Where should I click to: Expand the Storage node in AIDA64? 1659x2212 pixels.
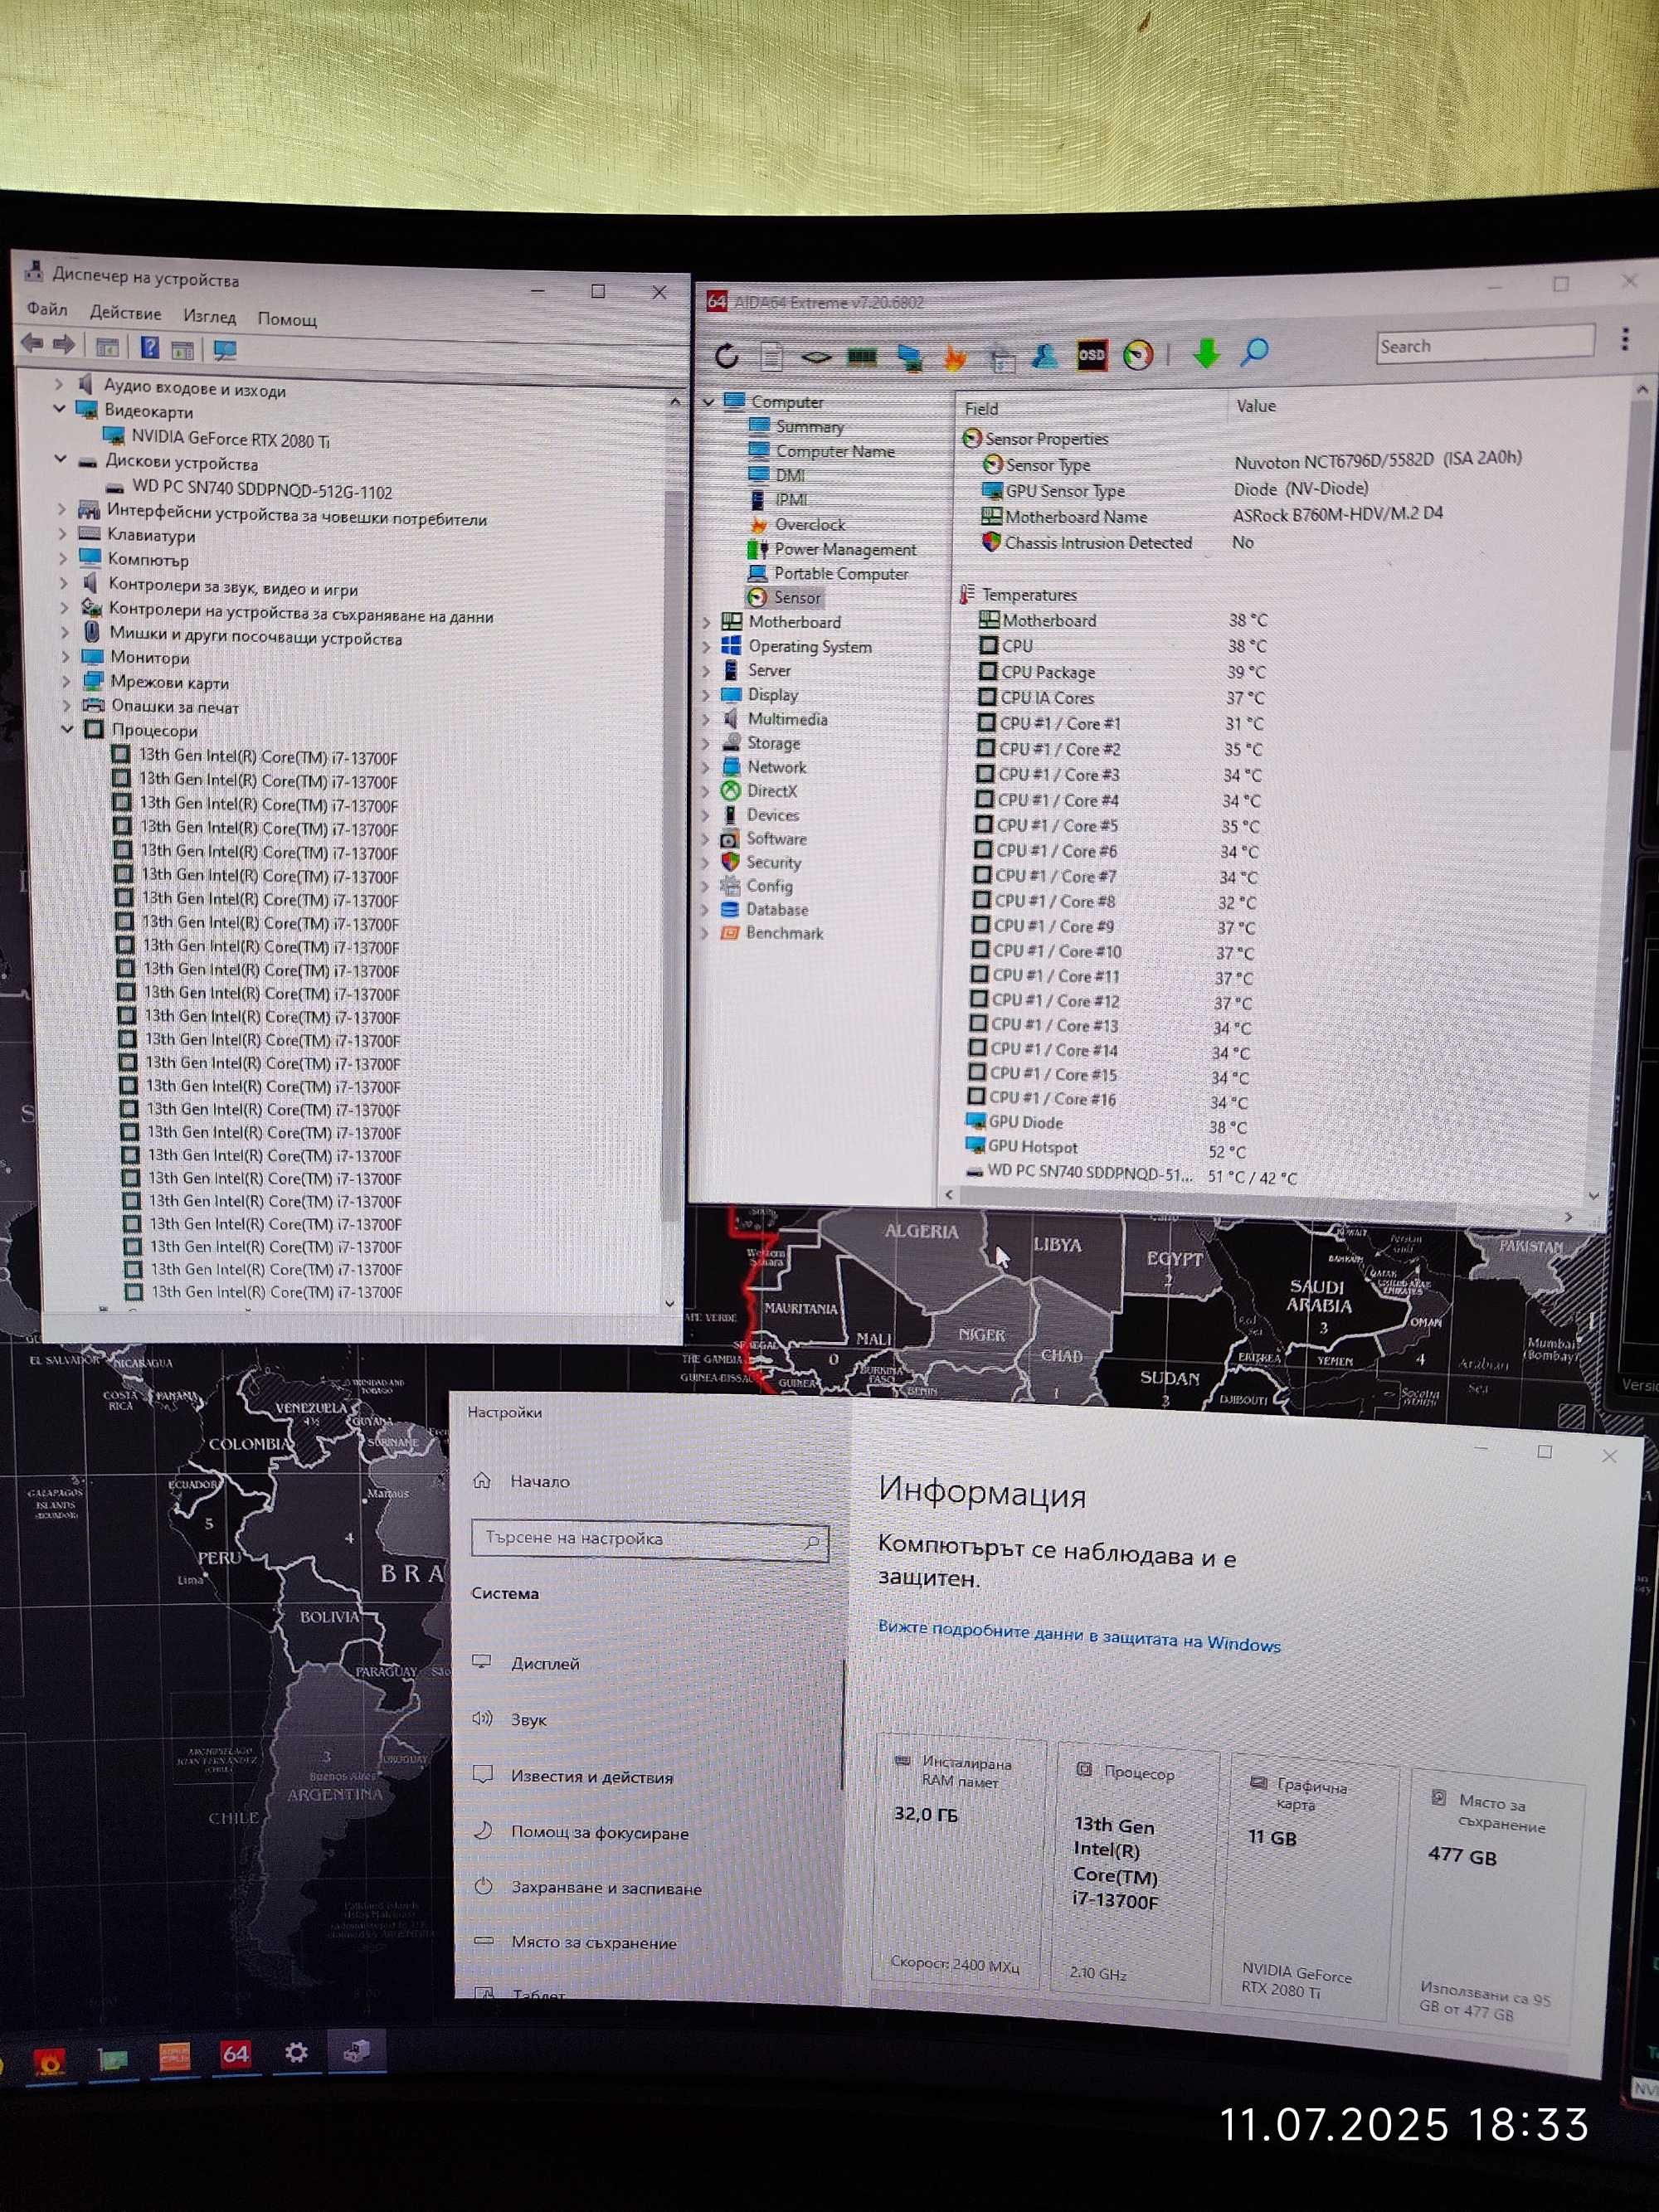[x=705, y=743]
